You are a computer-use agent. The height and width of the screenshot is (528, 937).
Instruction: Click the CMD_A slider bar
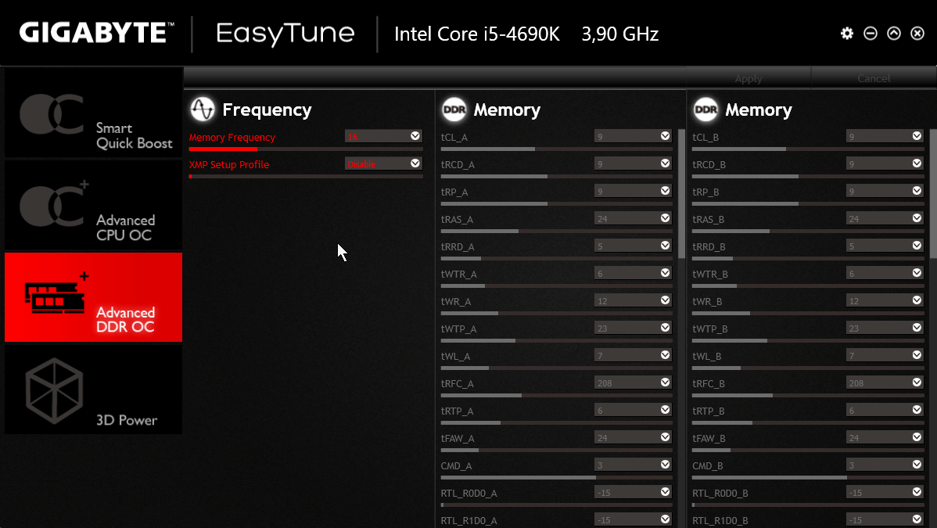(556, 478)
